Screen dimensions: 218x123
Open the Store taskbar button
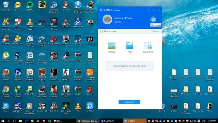pos(58,121)
